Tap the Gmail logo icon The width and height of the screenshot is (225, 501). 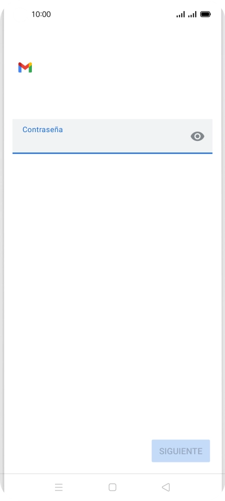coord(25,67)
